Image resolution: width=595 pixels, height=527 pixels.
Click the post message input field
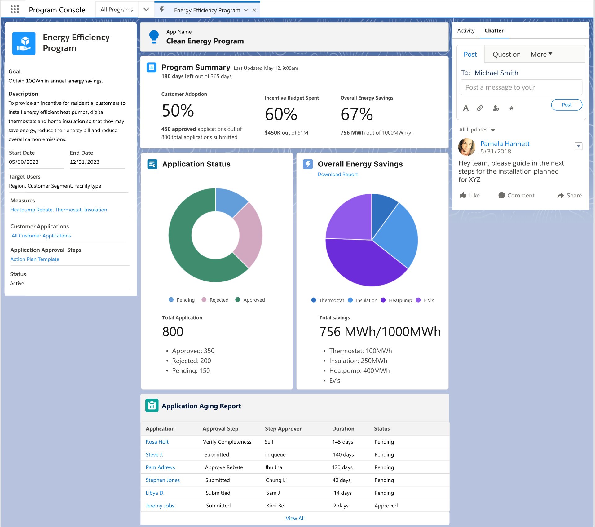point(521,87)
